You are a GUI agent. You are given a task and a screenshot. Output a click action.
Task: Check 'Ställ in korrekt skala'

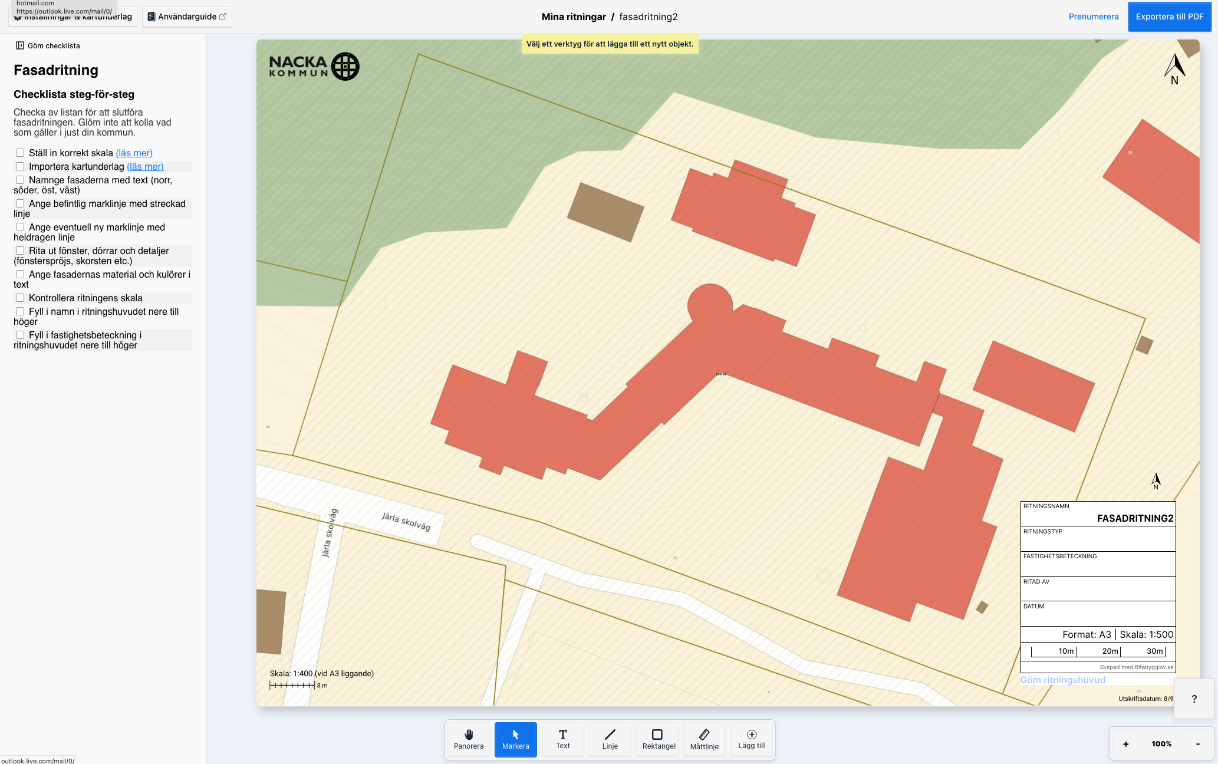pyautogui.click(x=20, y=153)
